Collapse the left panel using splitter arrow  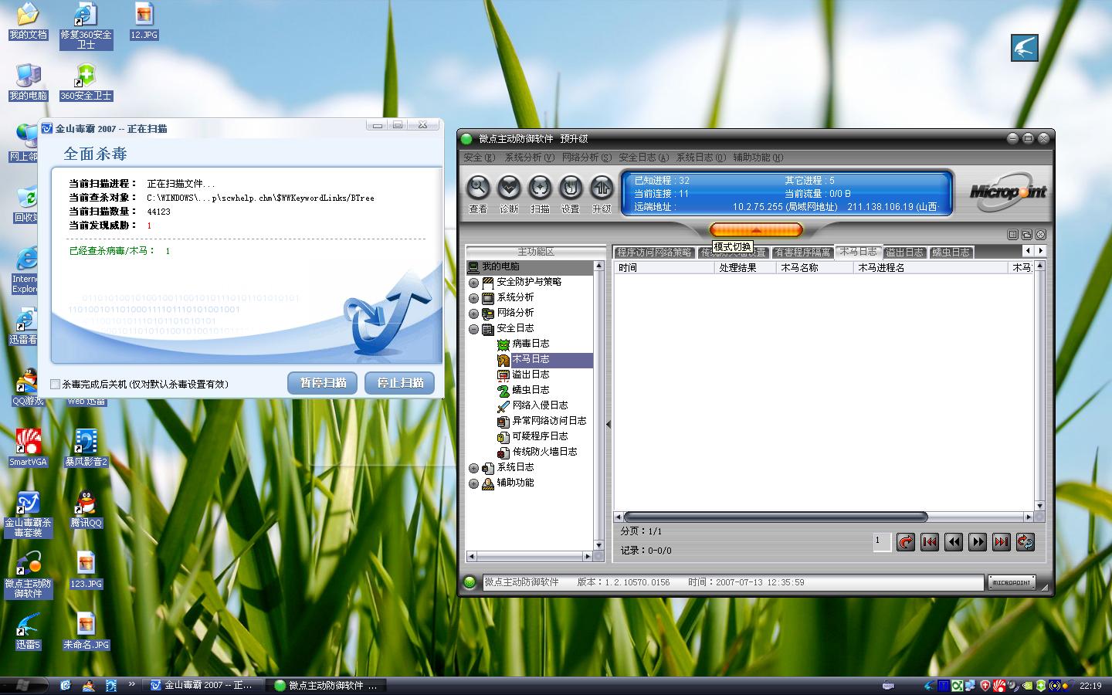click(609, 424)
